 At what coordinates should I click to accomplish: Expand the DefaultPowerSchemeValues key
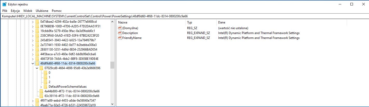pyautogui.click(x=41, y=87)
